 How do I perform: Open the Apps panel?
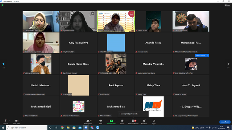pyautogui.click(x=154, y=122)
